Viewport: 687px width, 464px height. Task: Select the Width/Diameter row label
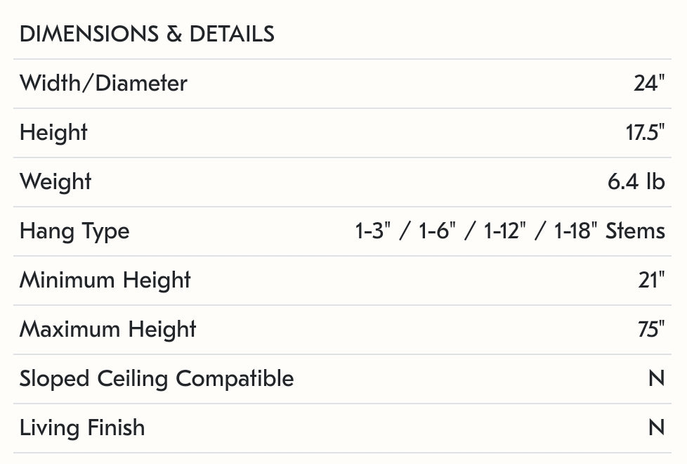[x=103, y=84]
